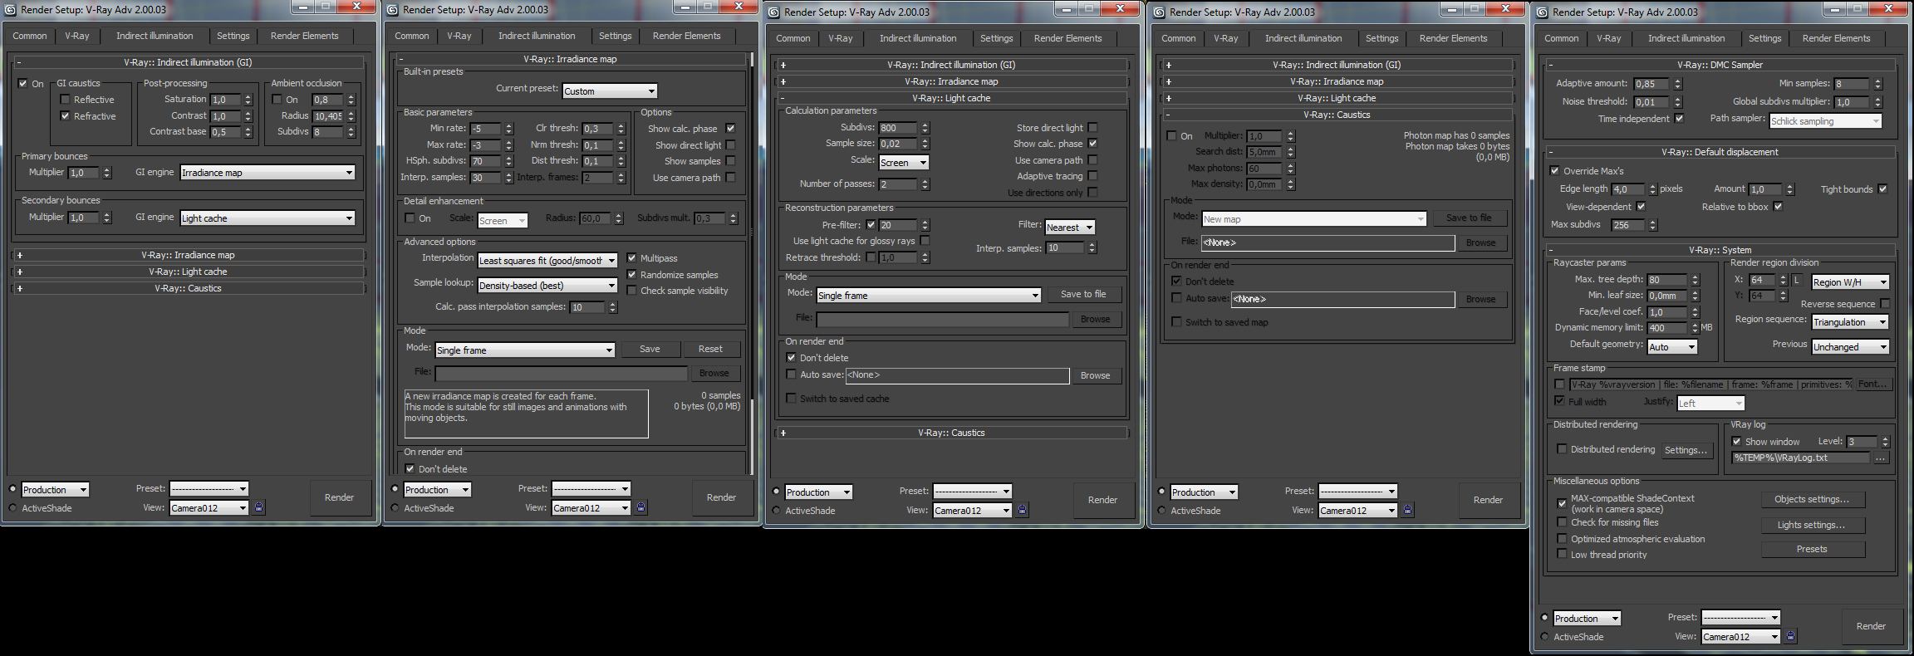This screenshot has width=1914, height=656.
Task: Enable Check for missing files
Action: (x=1562, y=522)
